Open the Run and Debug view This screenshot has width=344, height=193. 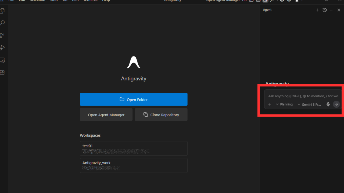pos(2,48)
